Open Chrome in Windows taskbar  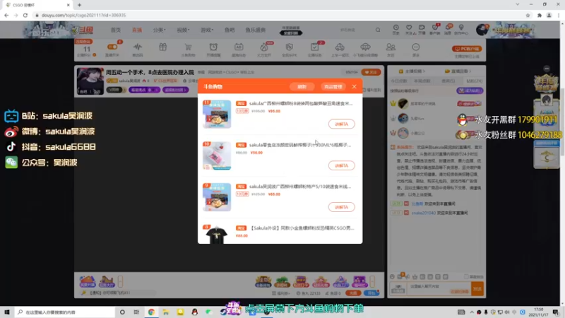151,312
